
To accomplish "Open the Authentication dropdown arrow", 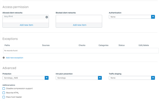I will tap(153, 17).
